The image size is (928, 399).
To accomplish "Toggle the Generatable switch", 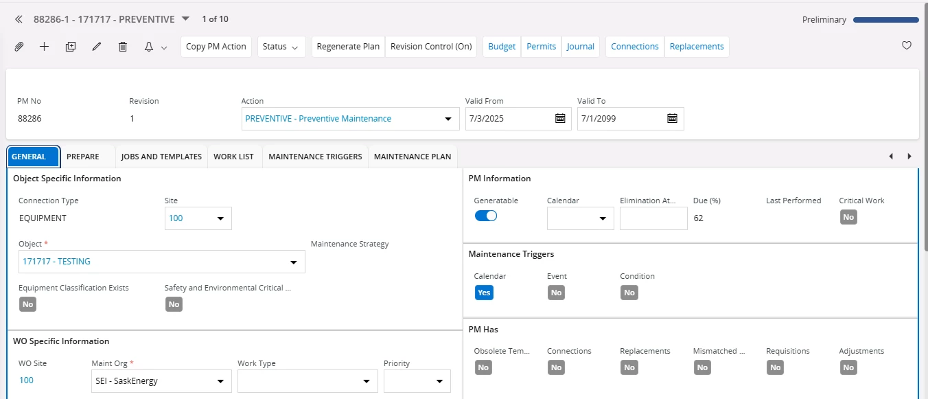I will point(486,216).
